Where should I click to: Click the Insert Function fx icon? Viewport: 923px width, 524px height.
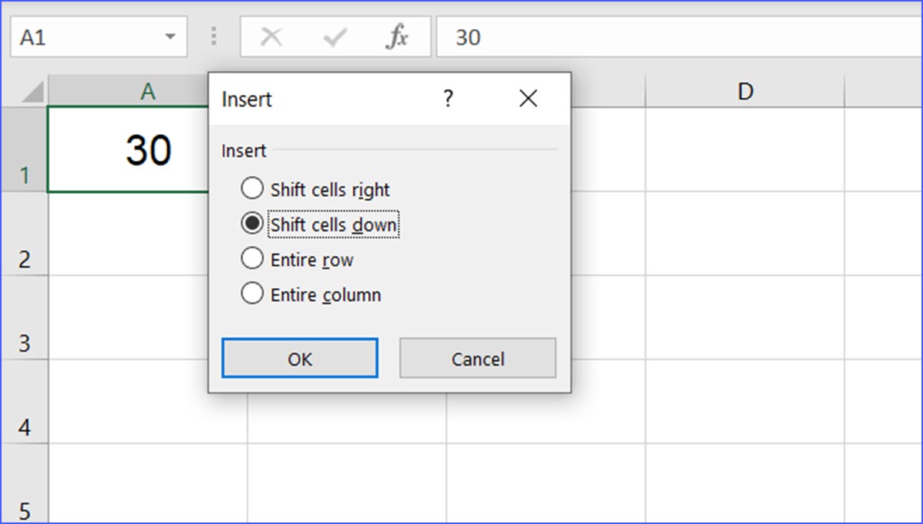coord(396,37)
